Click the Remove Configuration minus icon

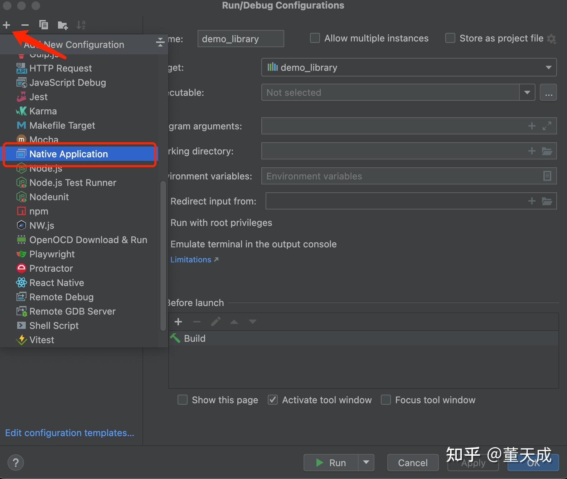25,25
